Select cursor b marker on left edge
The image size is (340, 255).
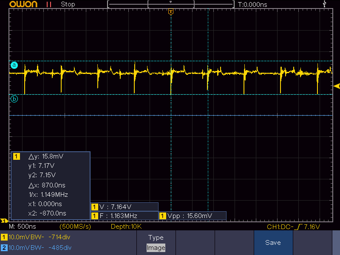[x=14, y=99]
